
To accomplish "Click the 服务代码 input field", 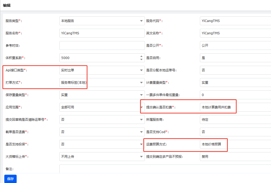I will click(235, 21).
